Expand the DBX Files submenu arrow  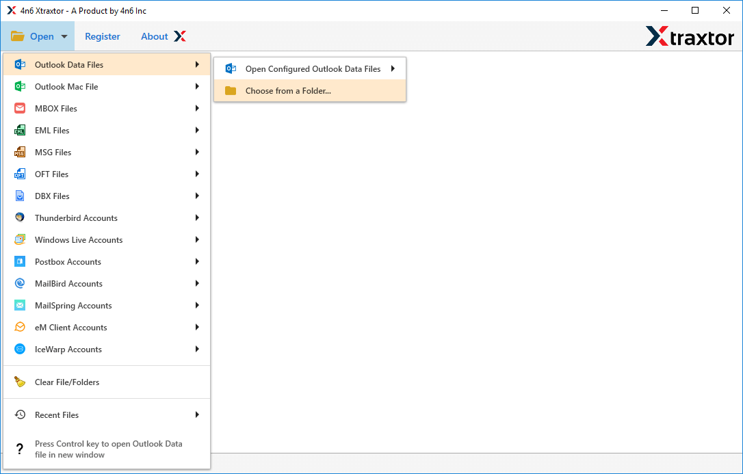click(197, 196)
